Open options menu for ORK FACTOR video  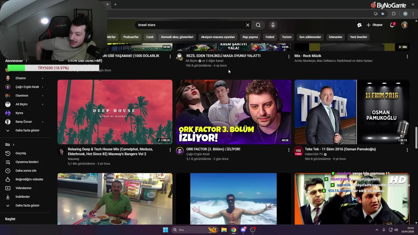pos(289,150)
